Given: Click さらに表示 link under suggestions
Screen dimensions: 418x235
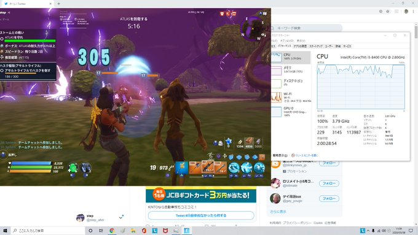Looking at the screenshot, I should (278, 212).
